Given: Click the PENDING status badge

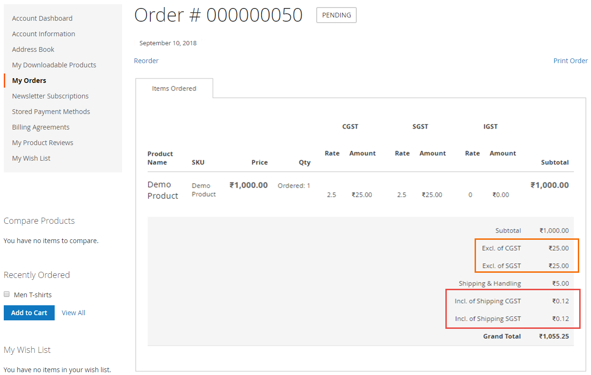Looking at the screenshot, I should tap(336, 15).
